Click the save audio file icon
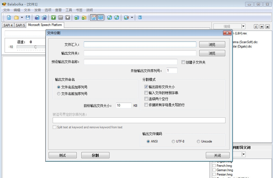The image size is (273, 178). pyautogui.click(x=37, y=17)
